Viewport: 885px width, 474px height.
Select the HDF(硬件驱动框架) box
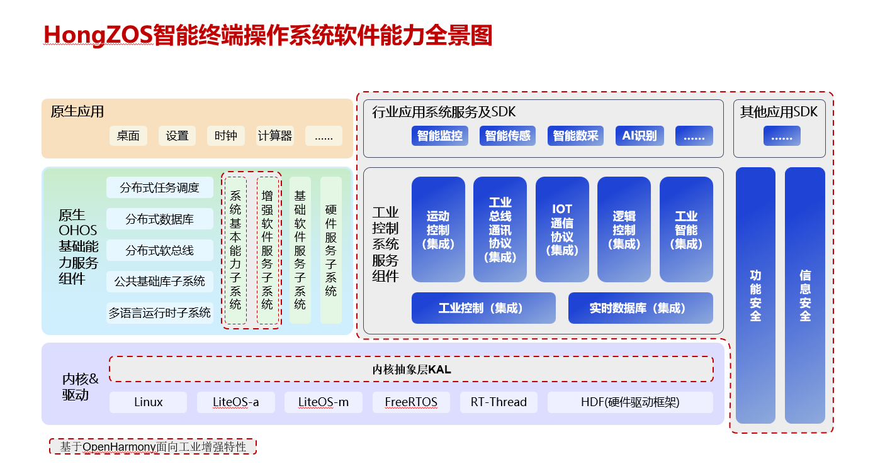(630, 402)
